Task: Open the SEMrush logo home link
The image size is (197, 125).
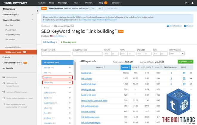Action: point(15,3)
